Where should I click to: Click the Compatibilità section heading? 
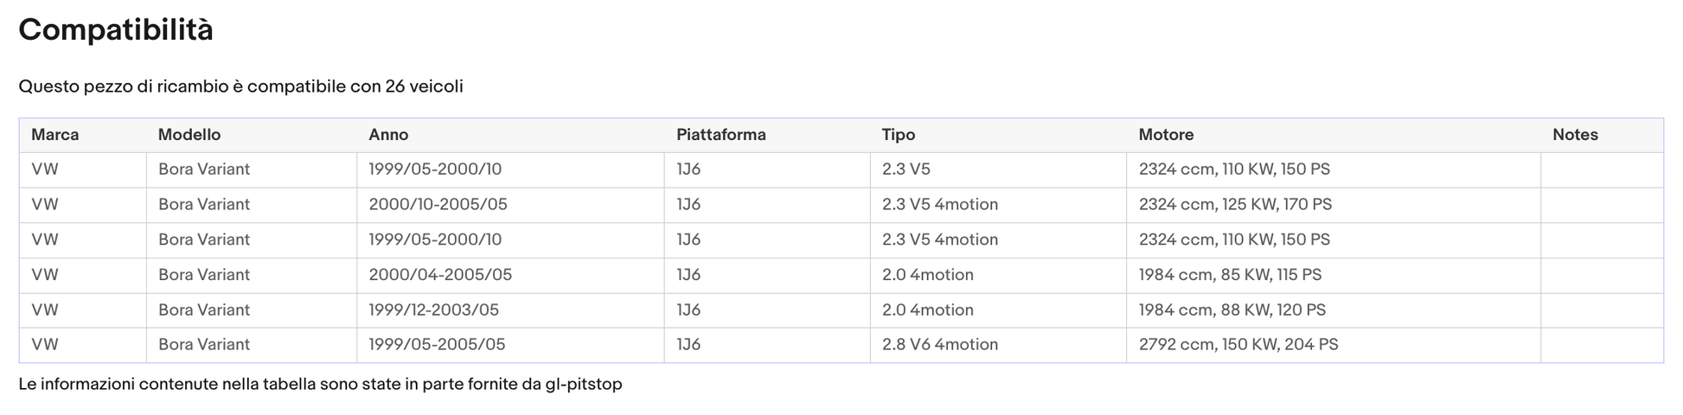click(116, 30)
